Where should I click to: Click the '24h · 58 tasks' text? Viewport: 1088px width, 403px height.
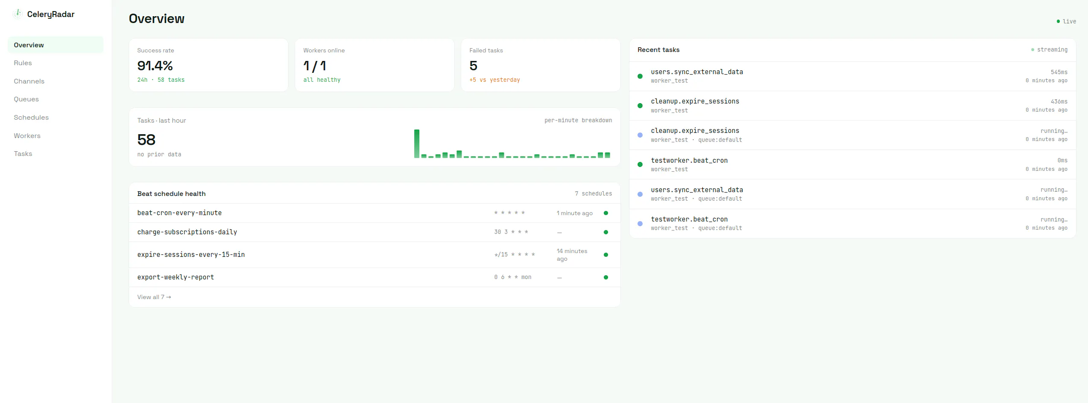pyautogui.click(x=161, y=80)
